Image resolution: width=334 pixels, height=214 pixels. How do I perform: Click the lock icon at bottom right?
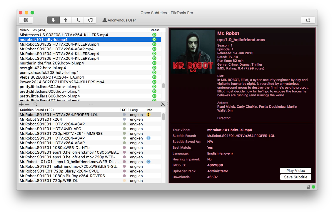pos(308,187)
